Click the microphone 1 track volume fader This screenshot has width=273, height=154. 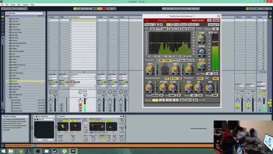click(85, 104)
